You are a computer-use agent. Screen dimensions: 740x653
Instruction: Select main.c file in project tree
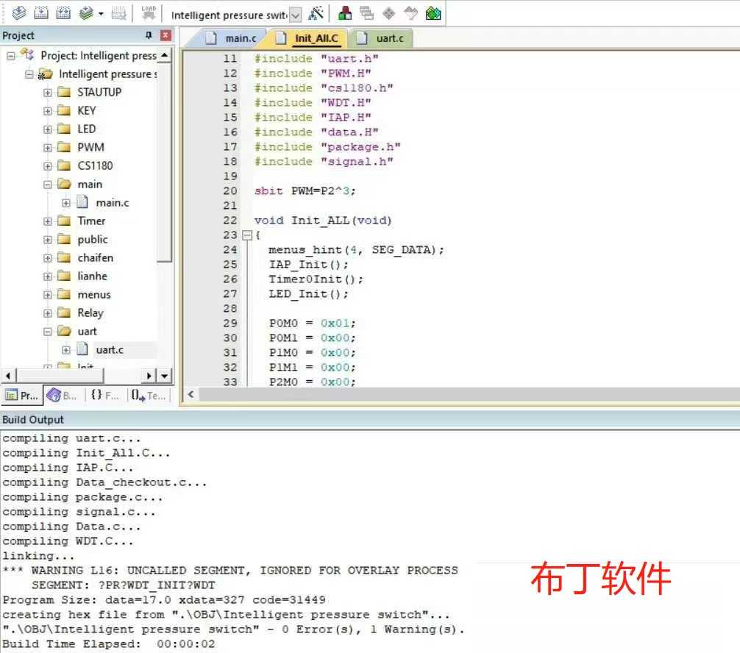click(x=113, y=202)
